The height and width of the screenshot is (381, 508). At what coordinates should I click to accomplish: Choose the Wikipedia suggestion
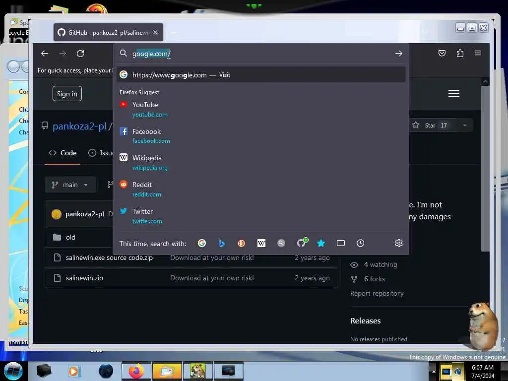pos(261,162)
